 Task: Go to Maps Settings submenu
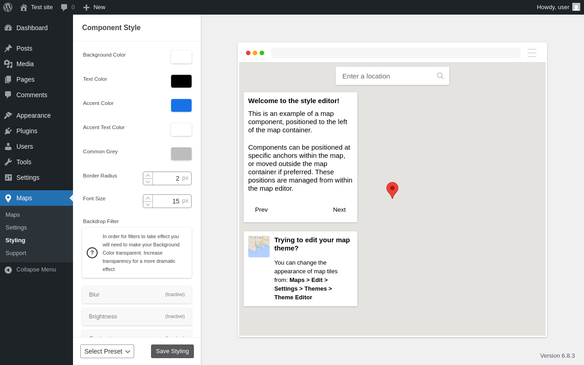(x=16, y=227)
